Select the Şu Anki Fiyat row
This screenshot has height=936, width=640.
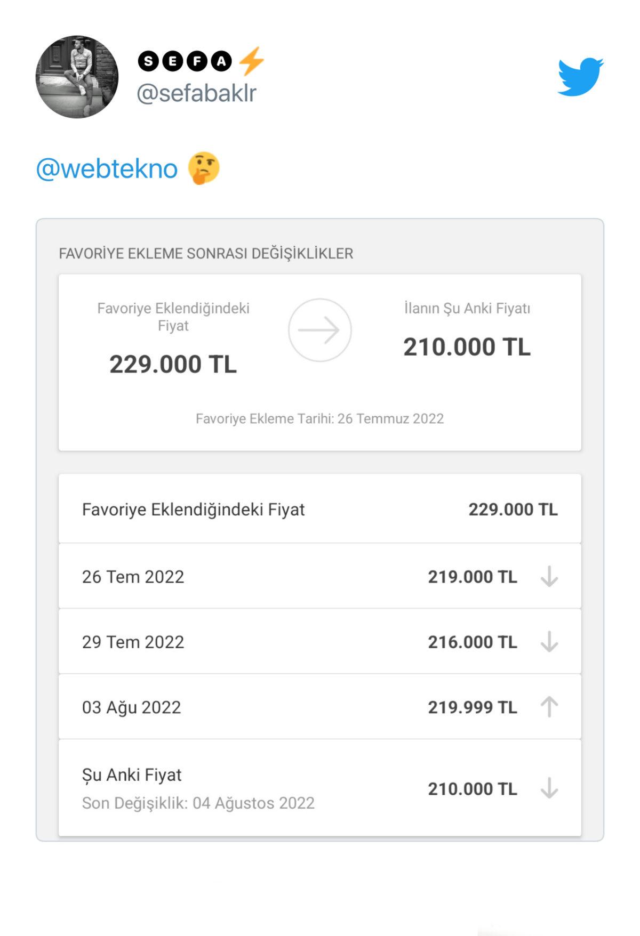pyautogui.click(x=319, y=788)
